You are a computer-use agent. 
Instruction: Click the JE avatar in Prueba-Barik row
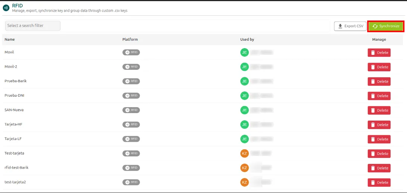coord(244,81)
